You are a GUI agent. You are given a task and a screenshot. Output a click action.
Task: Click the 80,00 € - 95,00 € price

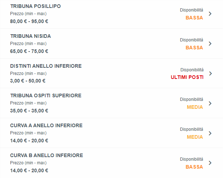pyautogui.click(x=29, y=21)
